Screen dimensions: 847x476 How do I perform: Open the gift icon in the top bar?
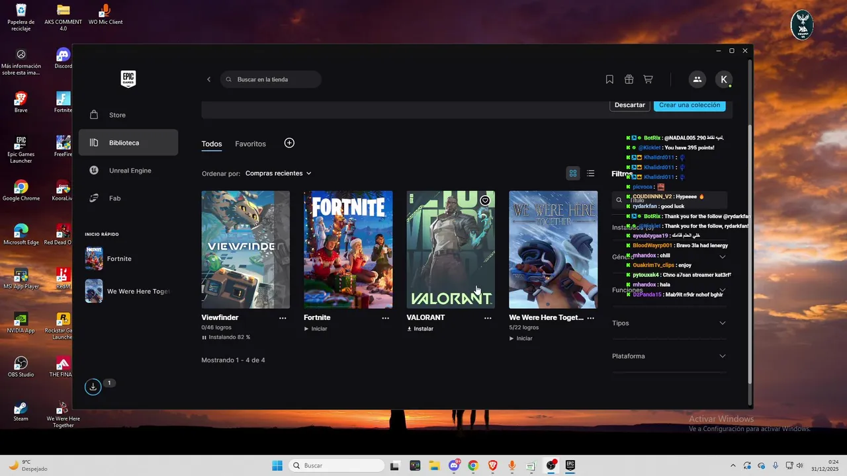pos(629,79)
